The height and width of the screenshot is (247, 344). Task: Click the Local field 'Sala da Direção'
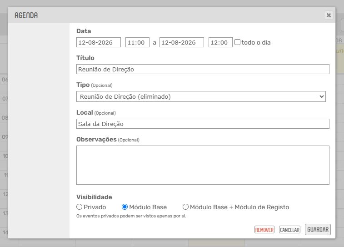click(x=203, y=124)
